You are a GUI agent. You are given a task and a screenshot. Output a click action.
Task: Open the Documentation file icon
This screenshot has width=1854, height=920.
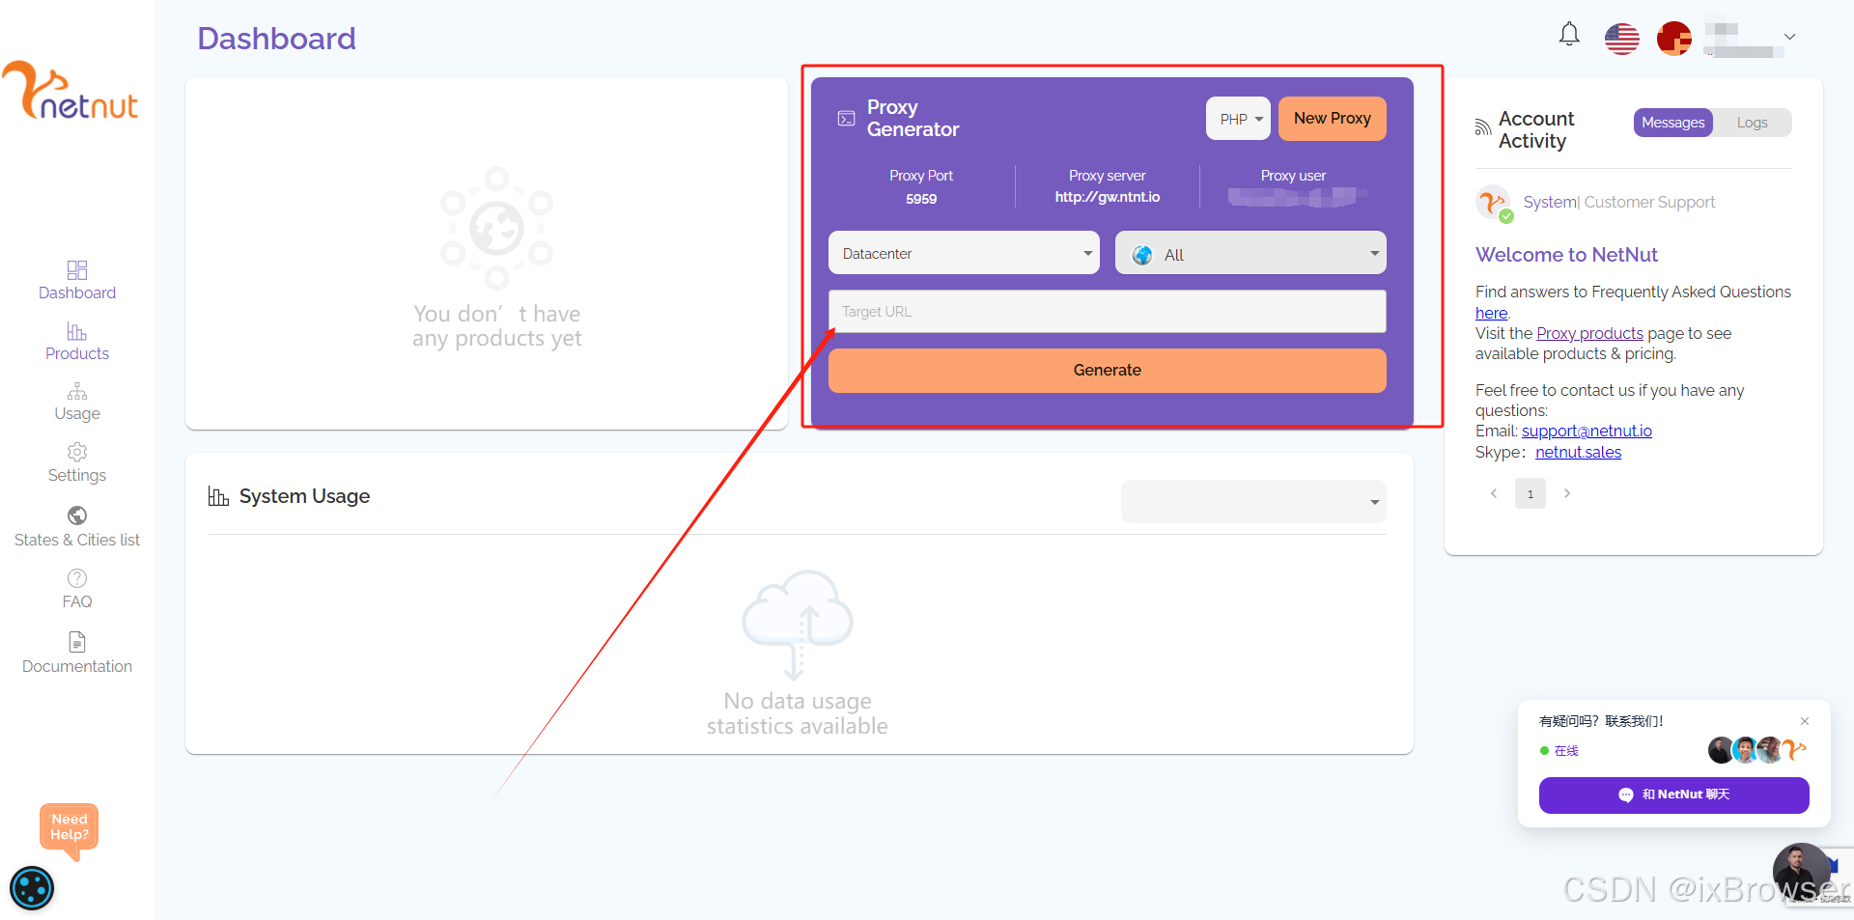click(x=77, y=642)
